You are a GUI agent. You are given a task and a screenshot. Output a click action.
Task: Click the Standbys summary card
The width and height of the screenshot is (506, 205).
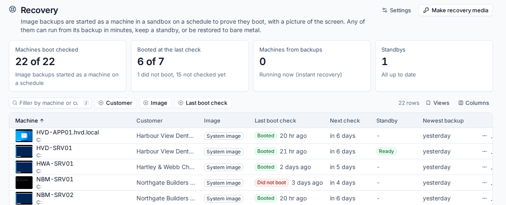coord(434,66)
